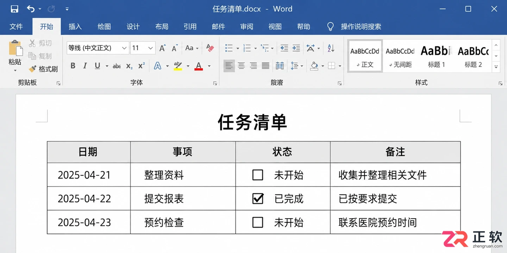Check the box for 预约检查 status

(x=258, y=222)
